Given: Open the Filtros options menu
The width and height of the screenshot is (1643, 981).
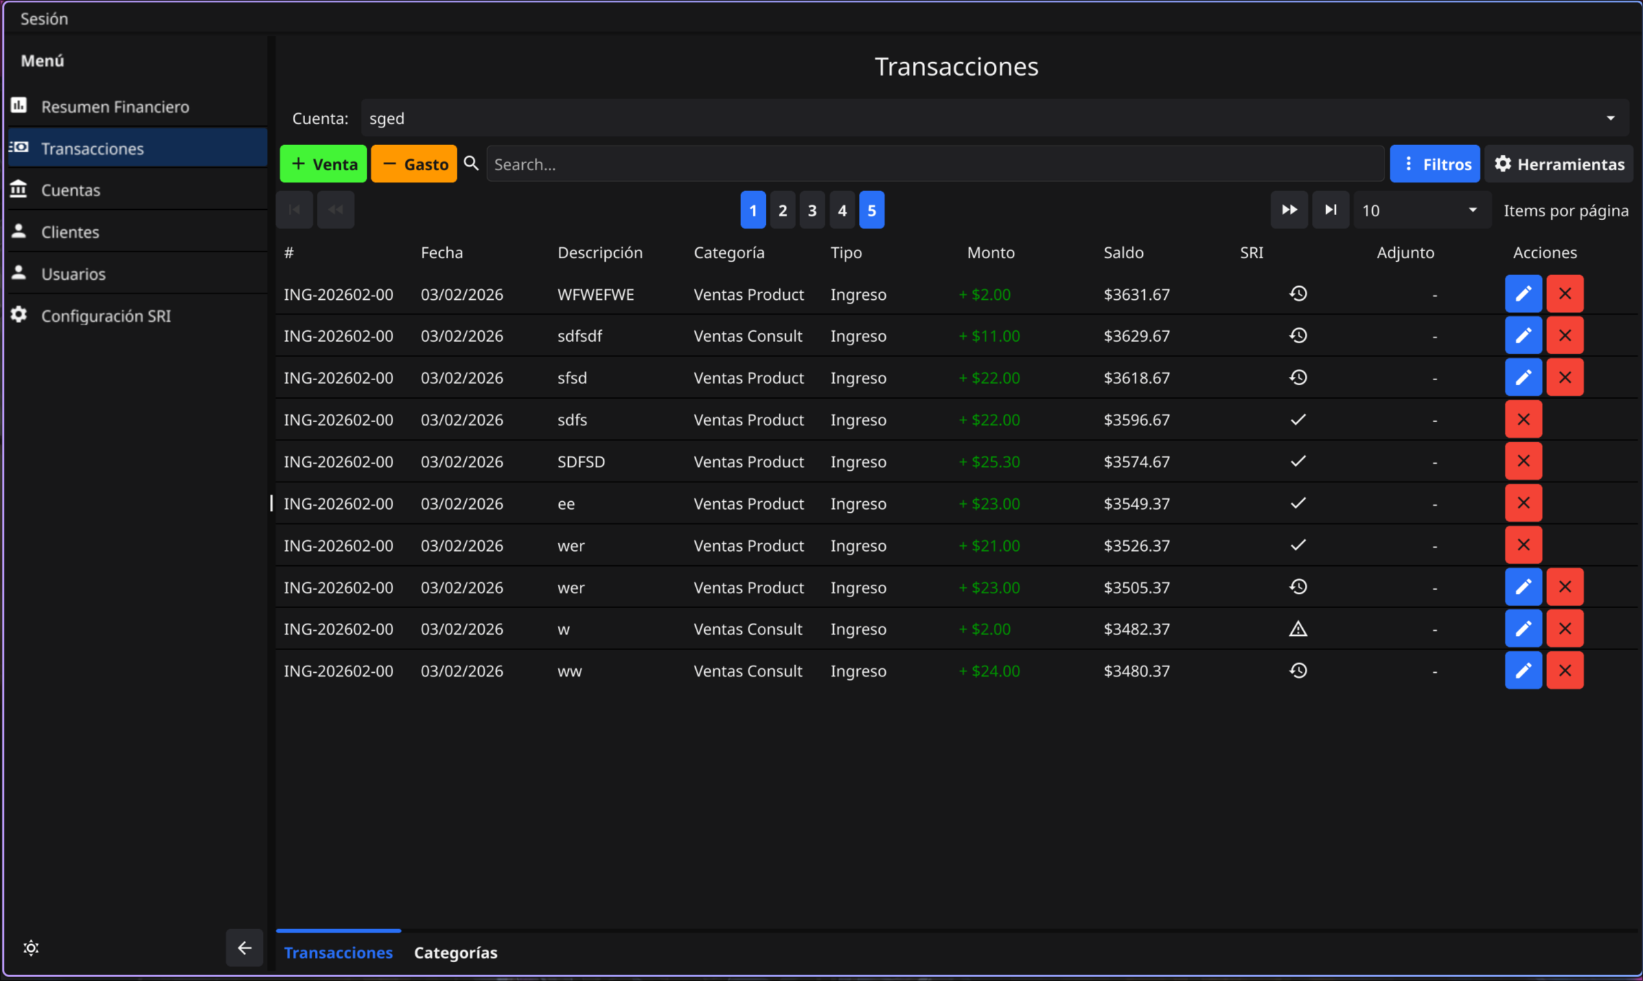Looking at the screenshot, I should (1434, 164).
